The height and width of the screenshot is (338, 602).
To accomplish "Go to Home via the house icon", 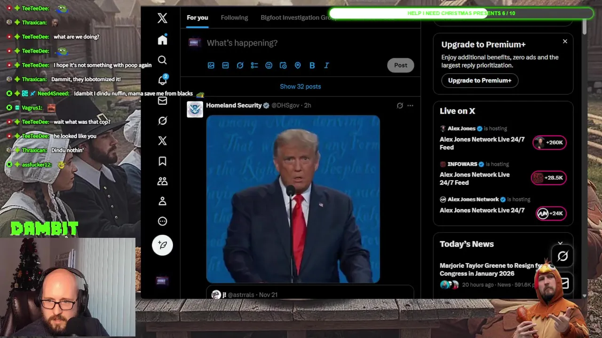I will (162, 40).
